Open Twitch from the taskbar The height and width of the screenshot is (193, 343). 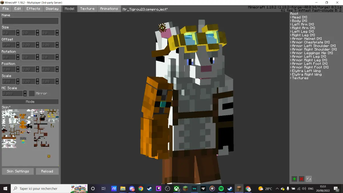coord(158,189)
